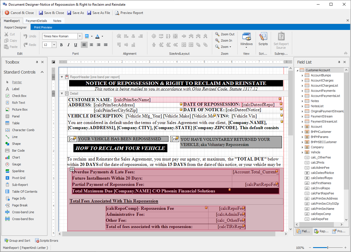Toggle auto-hide pin on Toolbox panel
The width and height of the screenshot is (351, 252).
tap(37, 62)
